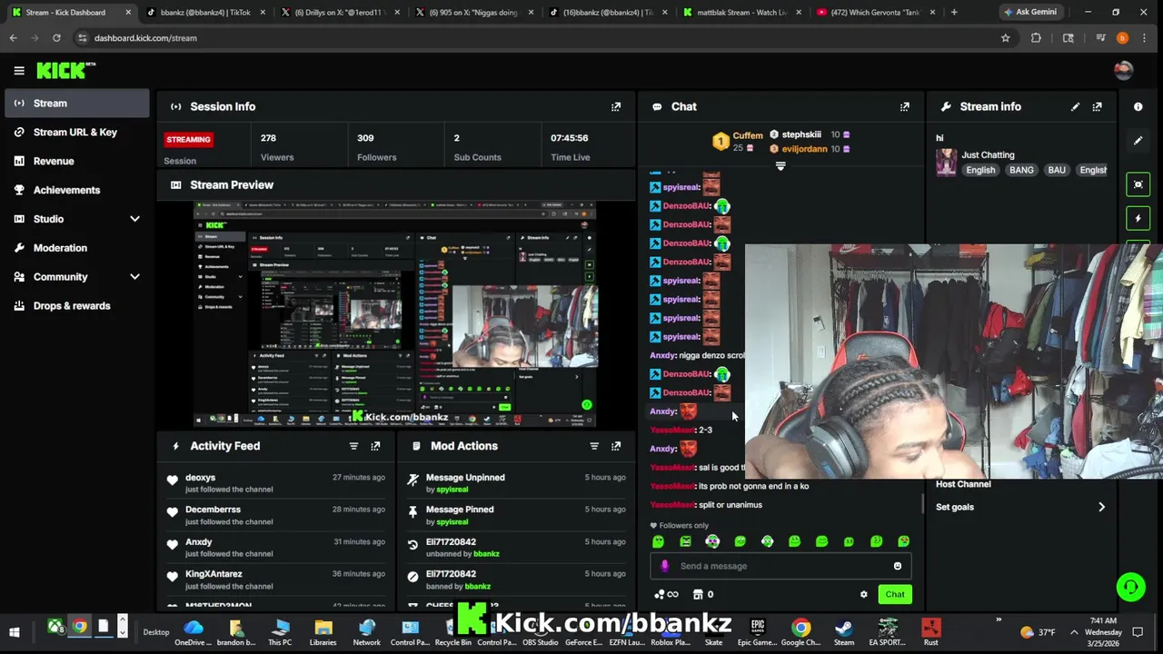Click Ask Gemini button

point(1029,13)
